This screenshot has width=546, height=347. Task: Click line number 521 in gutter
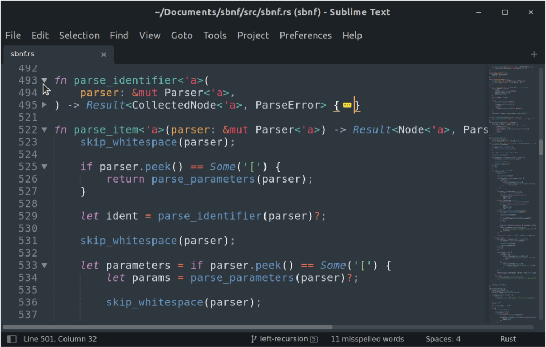(x=28, y=117)
